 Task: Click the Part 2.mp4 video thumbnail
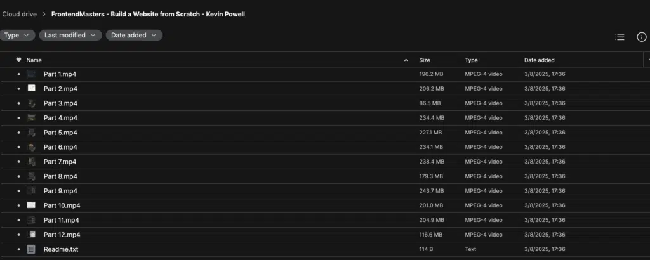[x=31, y=88]
